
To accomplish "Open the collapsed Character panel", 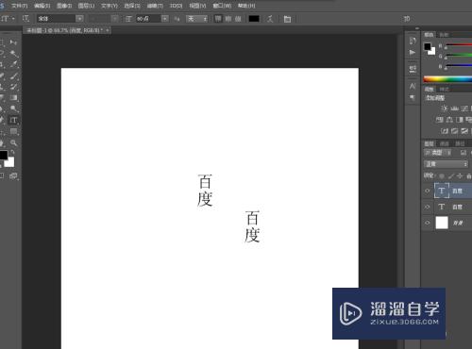I will (x=413, y=86).
